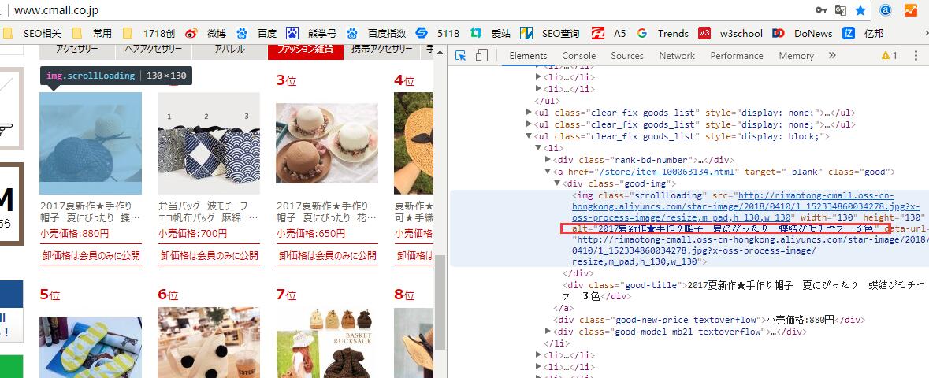
Task: Select the アクセサリー category tab
Action: point(77,50)
